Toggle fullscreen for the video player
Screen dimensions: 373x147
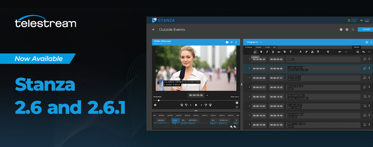[237, 107]
